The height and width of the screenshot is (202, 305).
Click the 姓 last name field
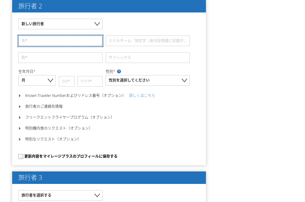click(x=60, y=58)
